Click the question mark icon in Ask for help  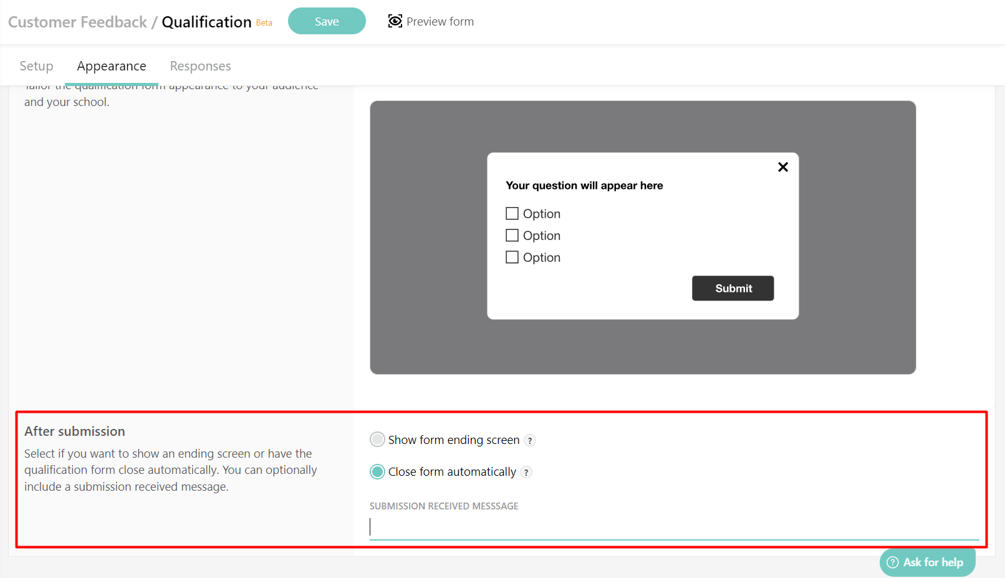[x=892, y=562]
